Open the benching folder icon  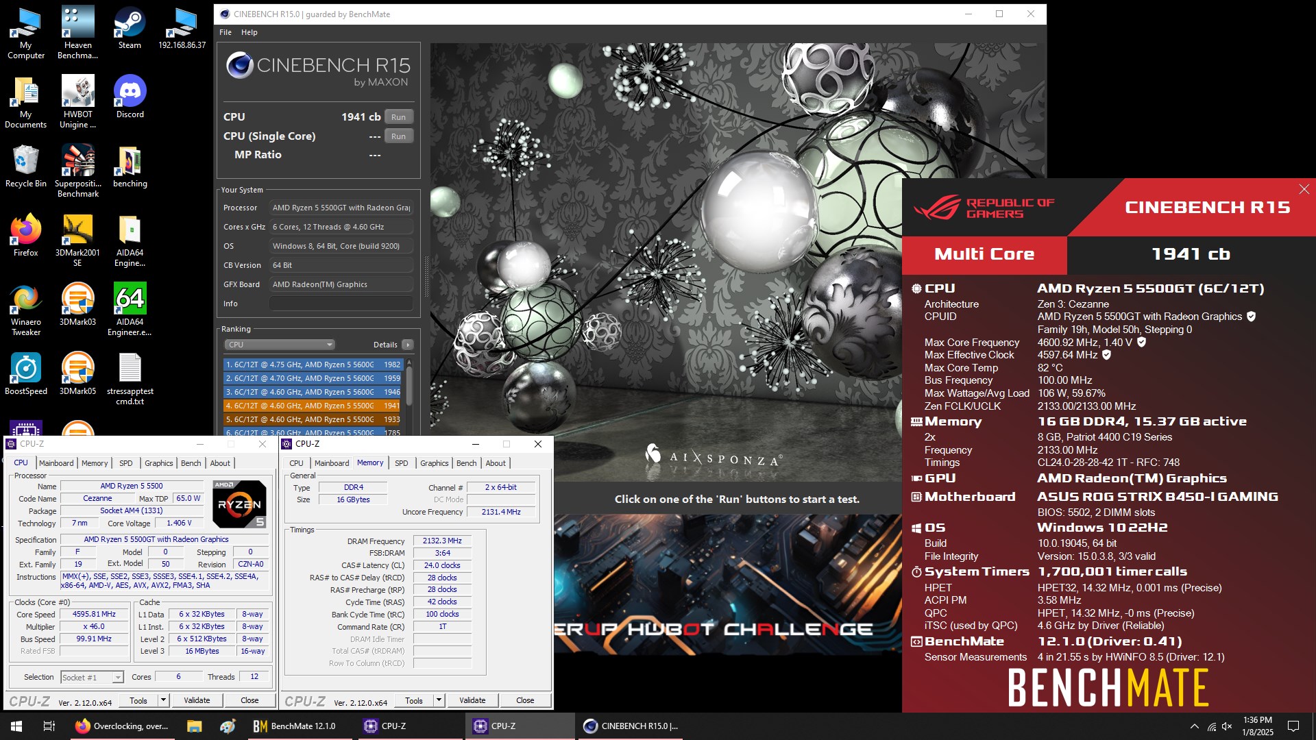pos(130,166)
